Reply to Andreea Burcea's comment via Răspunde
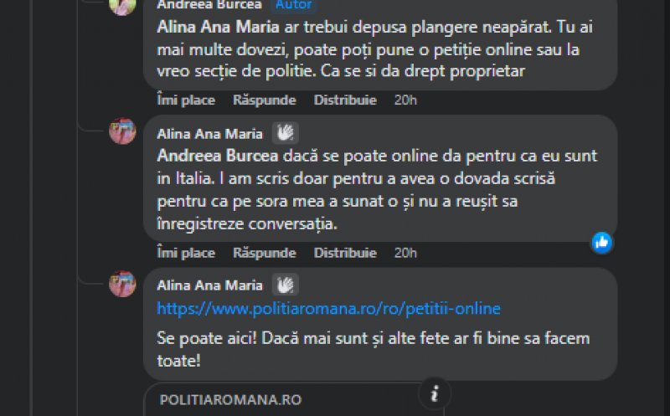This screenshot has height=416, width=670. [x=265, y=100]
